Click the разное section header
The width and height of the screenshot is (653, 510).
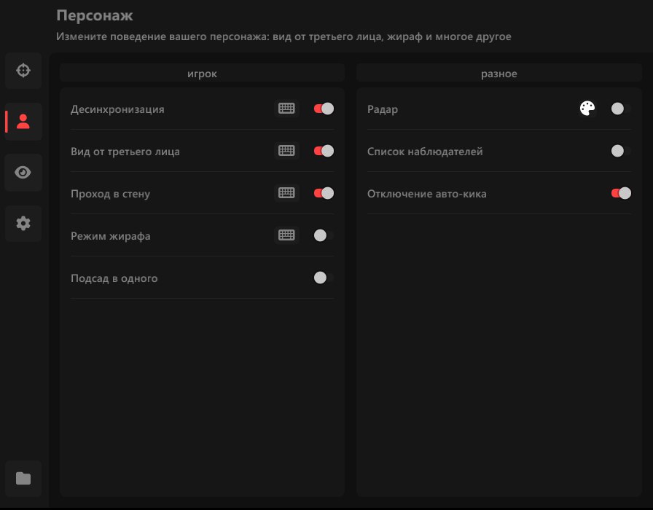pos(499,74)
